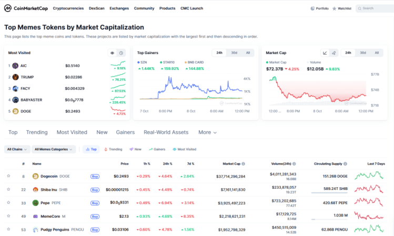Expand the All Memes Categories dropdown
Viewport: 394px width, 236px height.
click(x=54, y=149)
